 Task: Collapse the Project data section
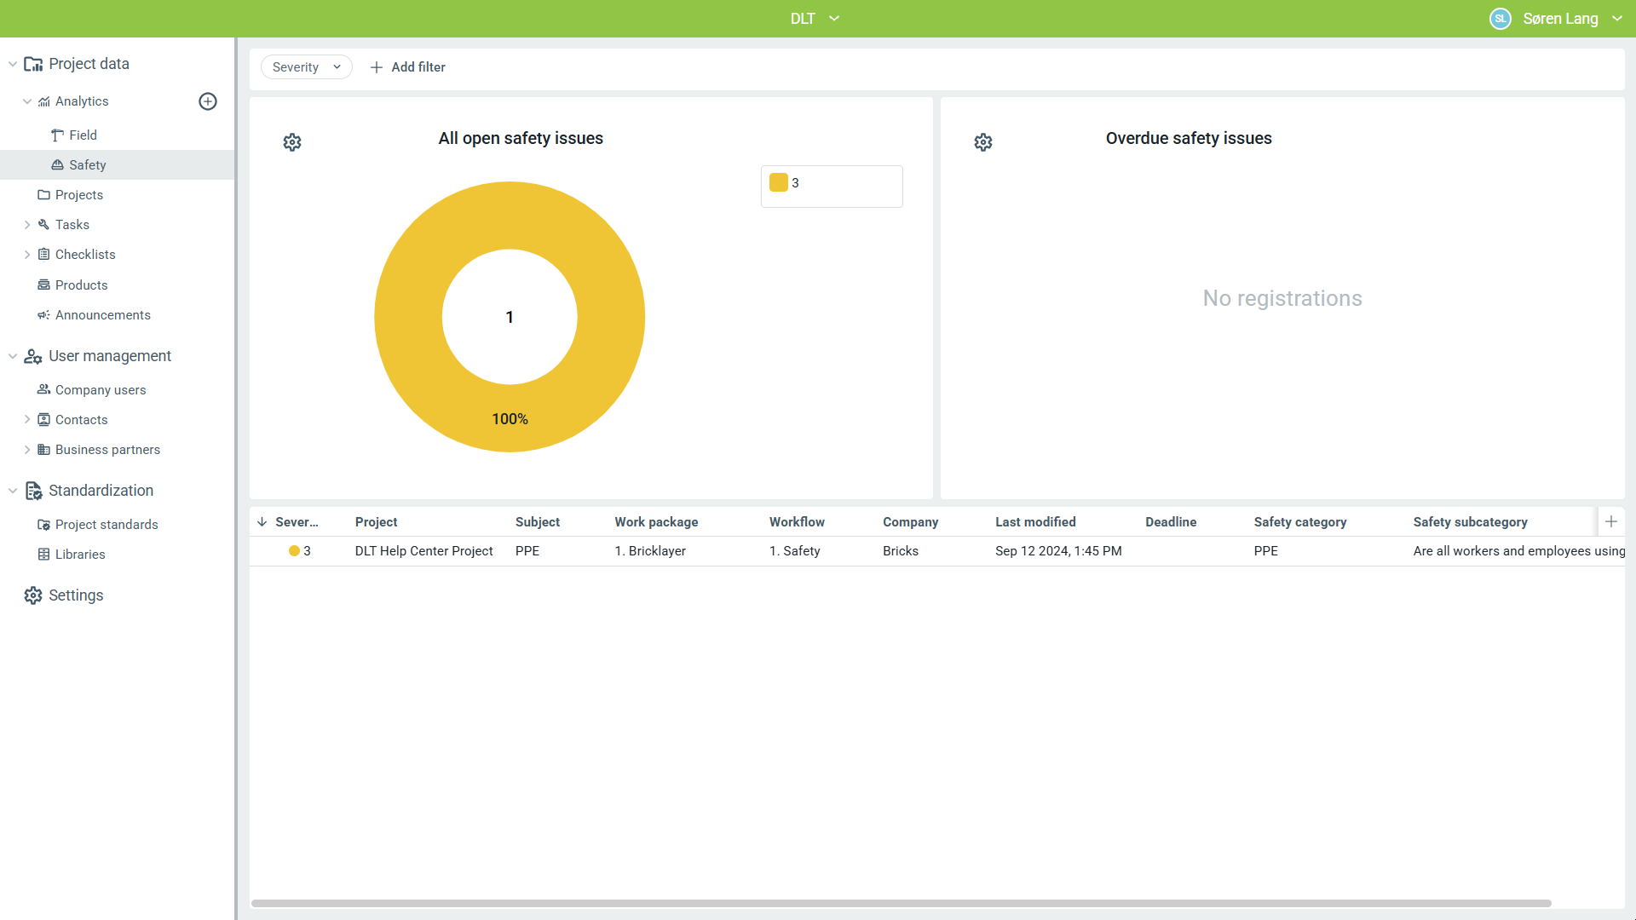(x=13, y=64)
